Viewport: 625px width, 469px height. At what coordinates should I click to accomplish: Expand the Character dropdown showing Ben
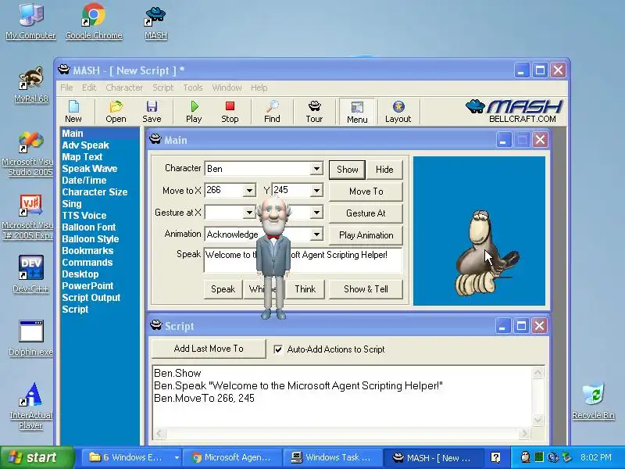[316, 169]
